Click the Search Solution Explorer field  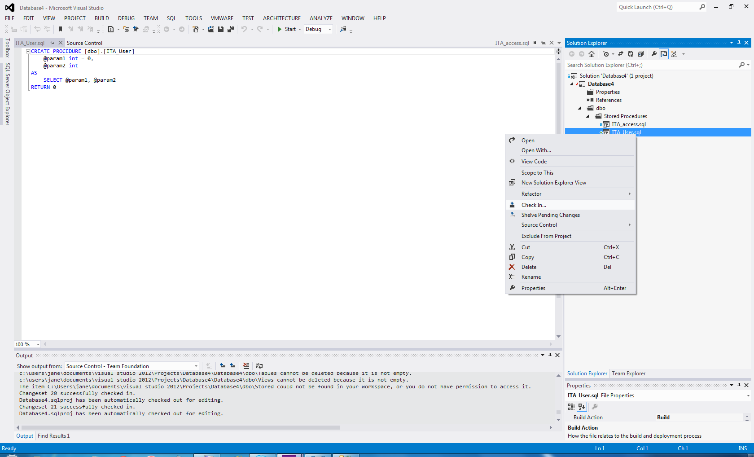pyautogui.click(x=651, y=65)
